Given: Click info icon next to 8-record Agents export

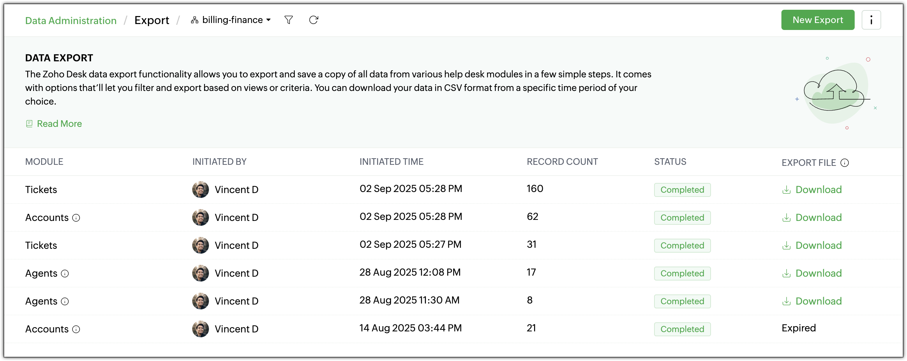Looking at the screenshot, I should (x=65, y=301).
